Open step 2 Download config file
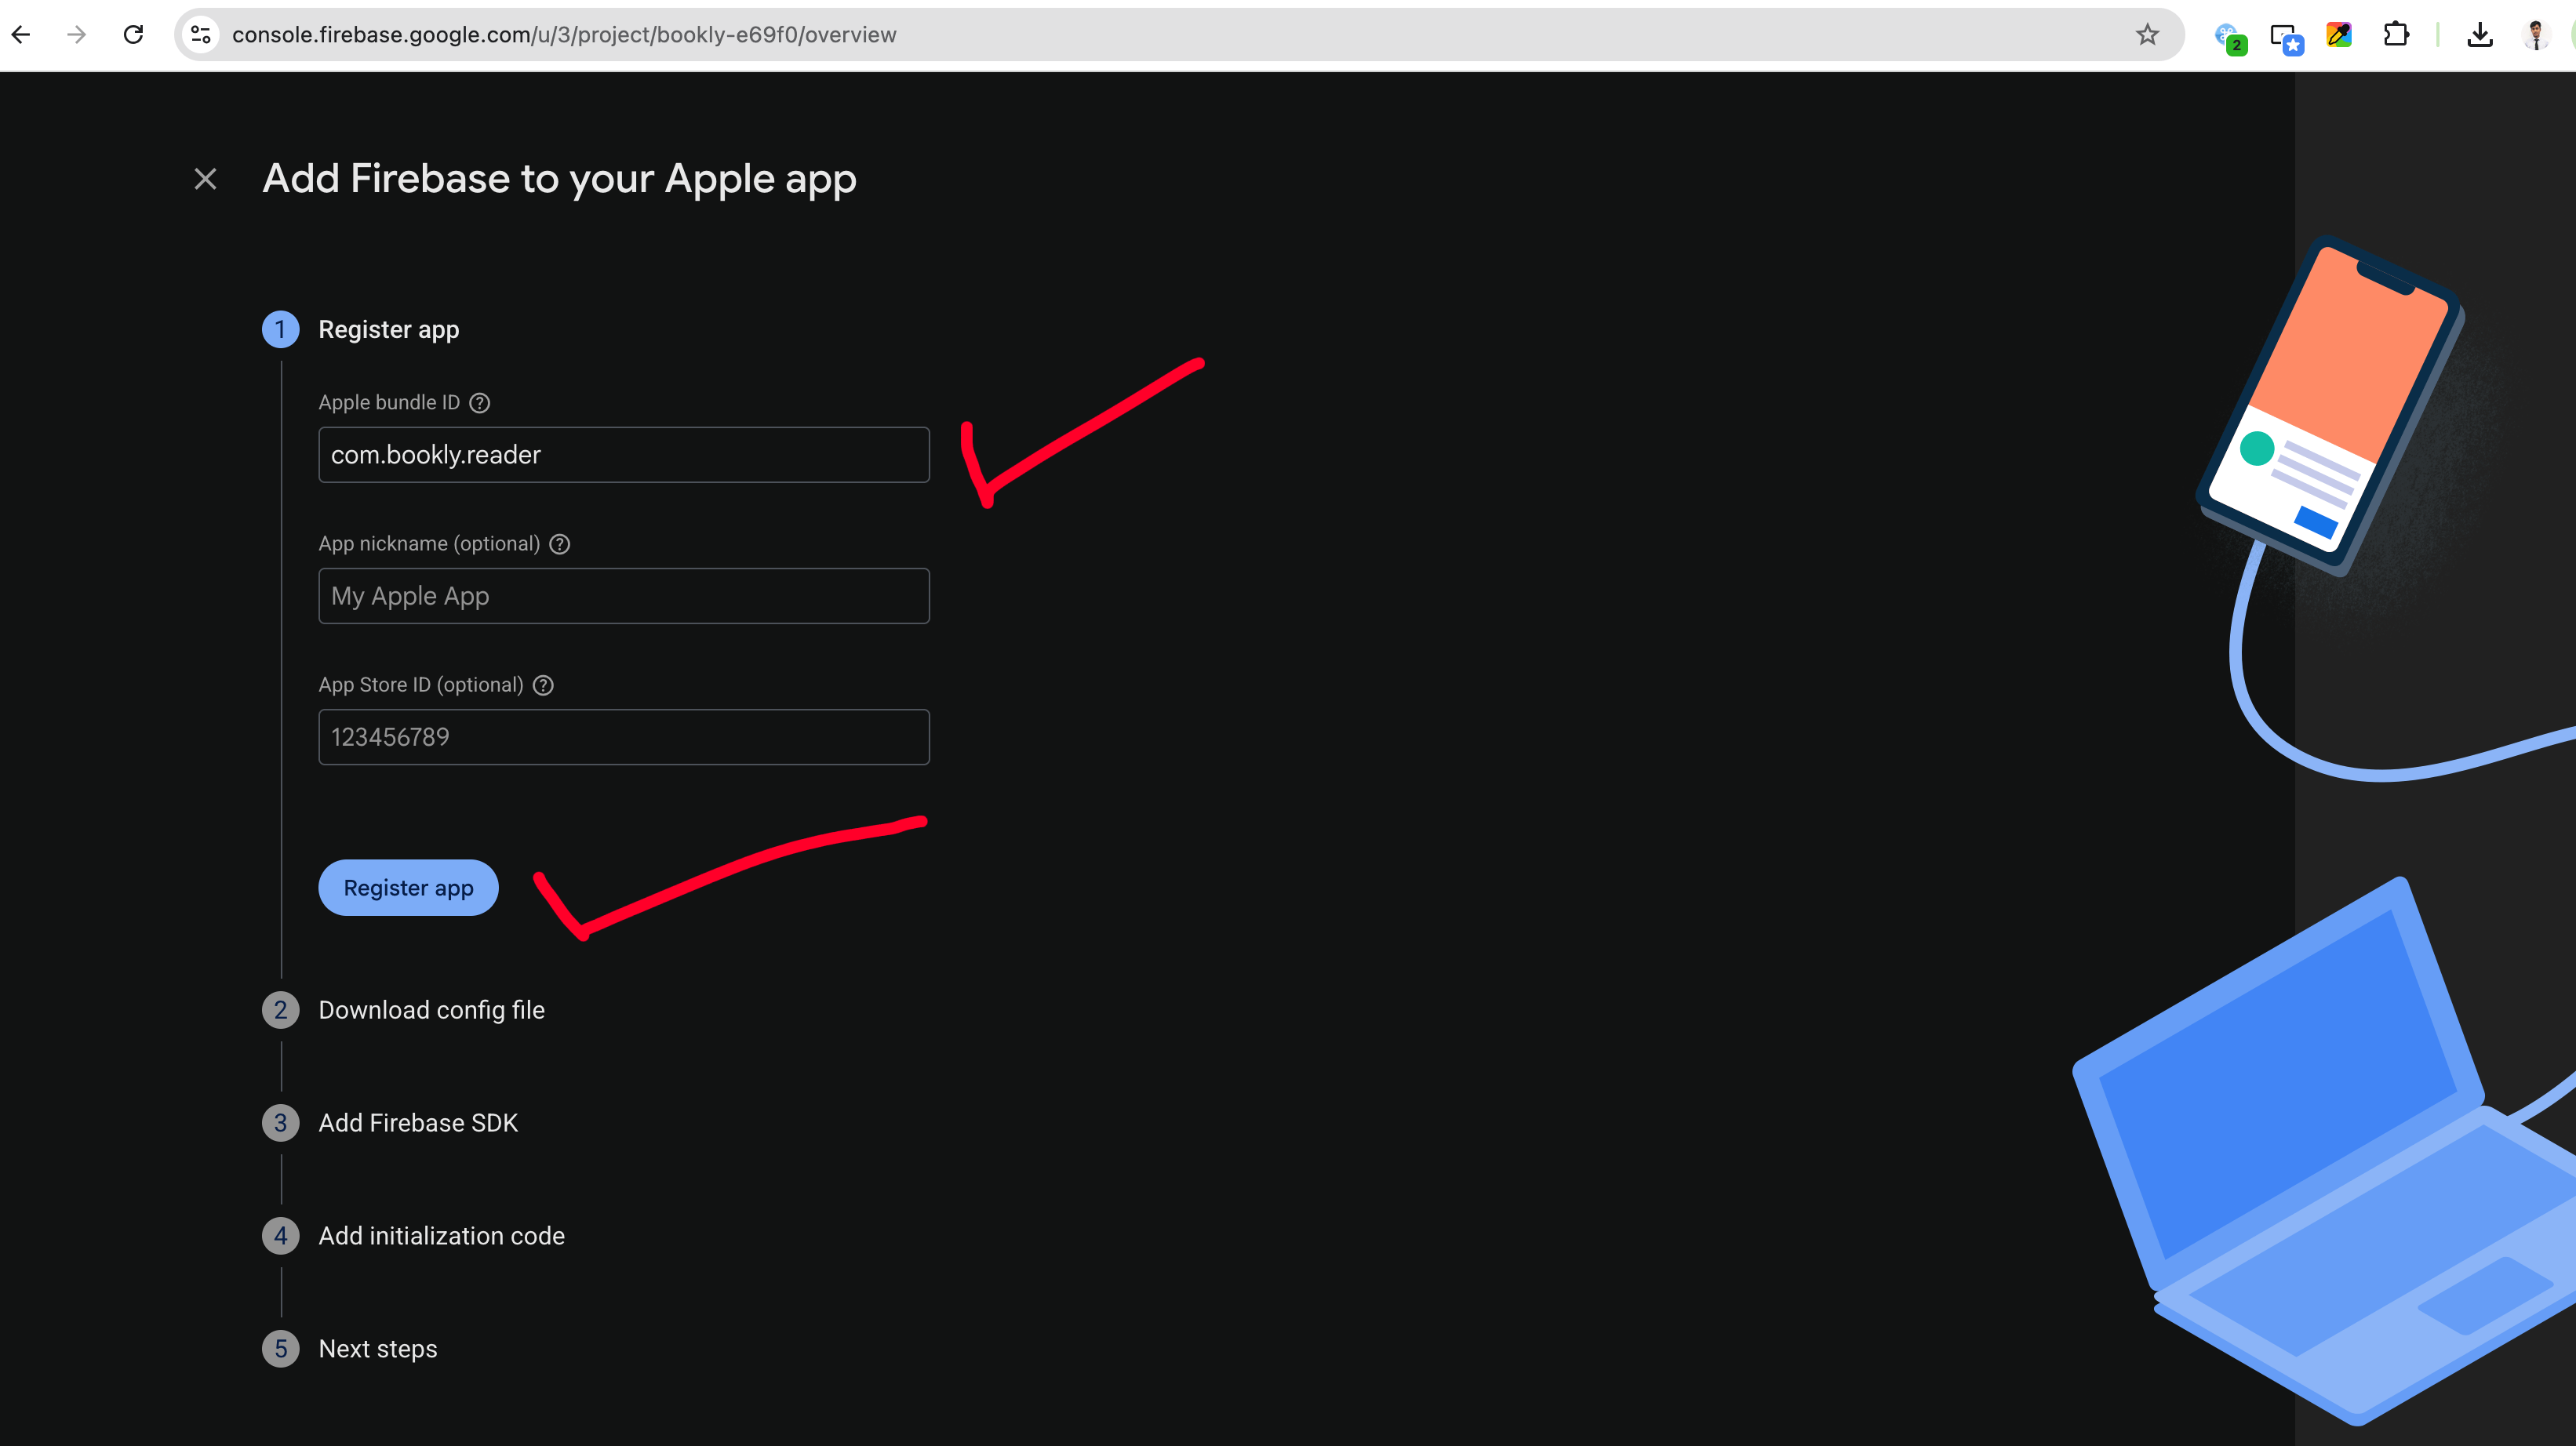This screenshot has width=2576, height=1446. (x=431, y=1010)
